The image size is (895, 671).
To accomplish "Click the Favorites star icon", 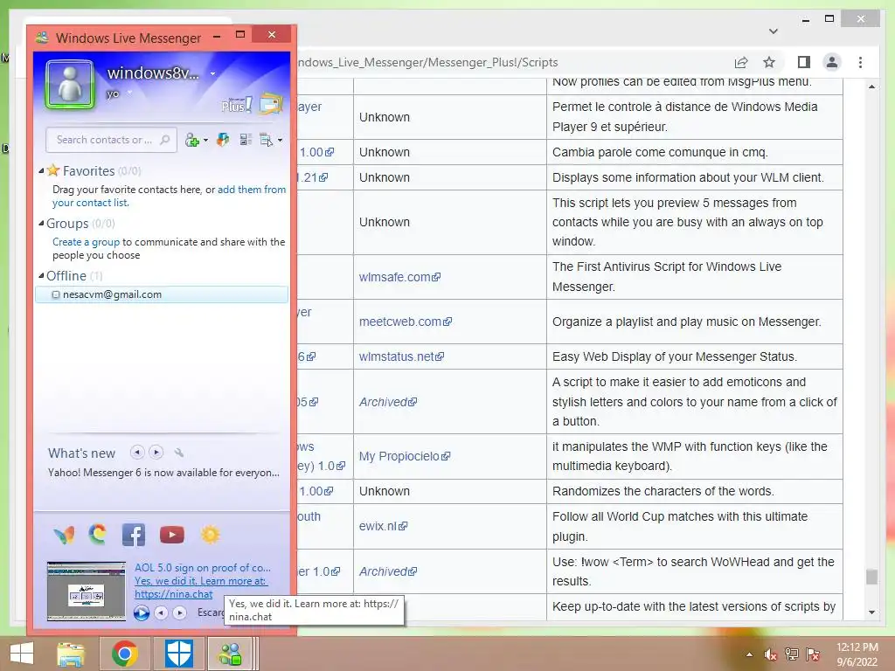I will click(x=53, y=170).
